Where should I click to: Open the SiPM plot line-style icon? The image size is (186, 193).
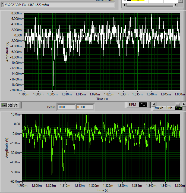(x=143, y=104)
